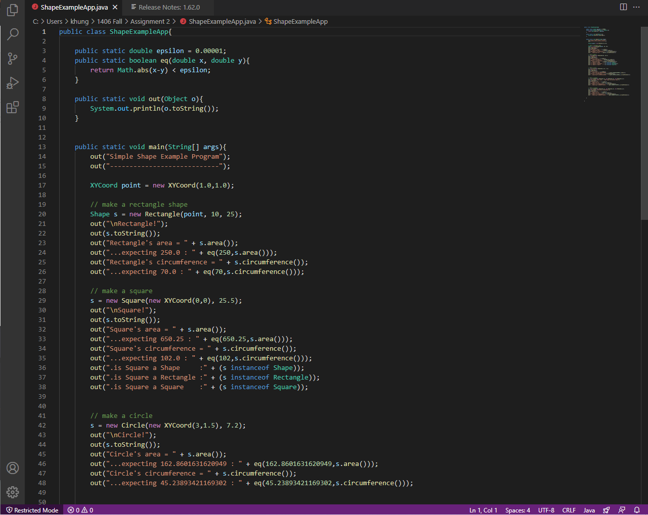Open the Manage gear menu
This screenshot has width=648, height=515.
pos(13,492)
